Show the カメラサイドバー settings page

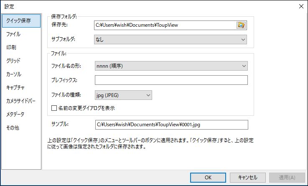pos(21,101)
